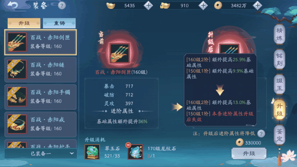Viewport: 297px width, 167px height.
Task: Open the 鉴定 lantern menu
Action: click(280, 135)
